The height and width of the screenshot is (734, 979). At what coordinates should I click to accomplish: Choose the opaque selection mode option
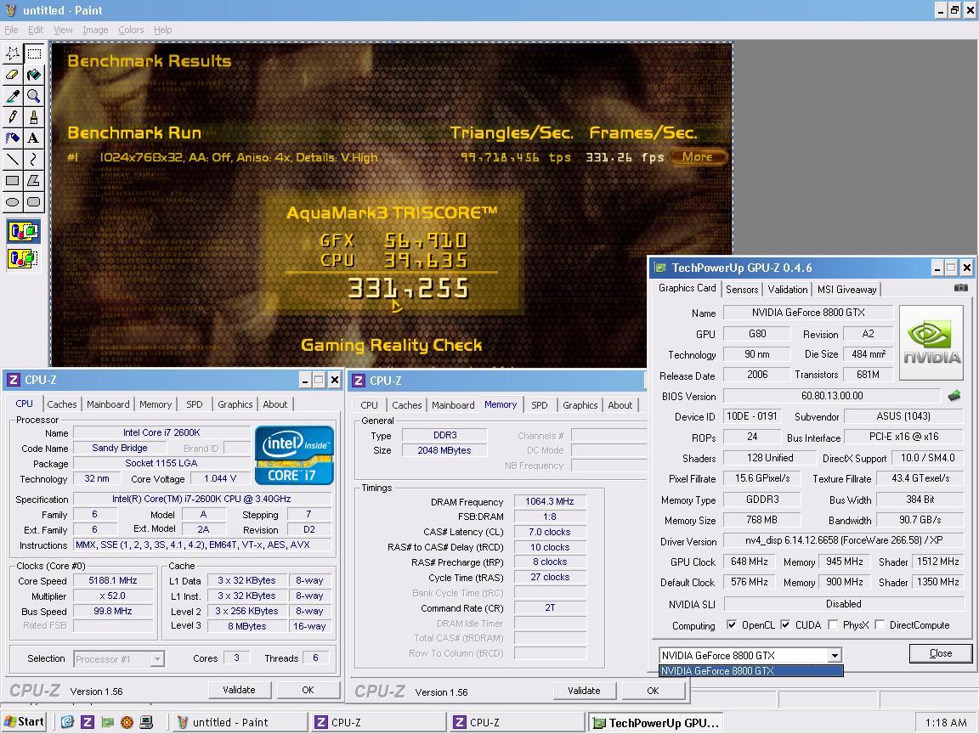[24, 232]
